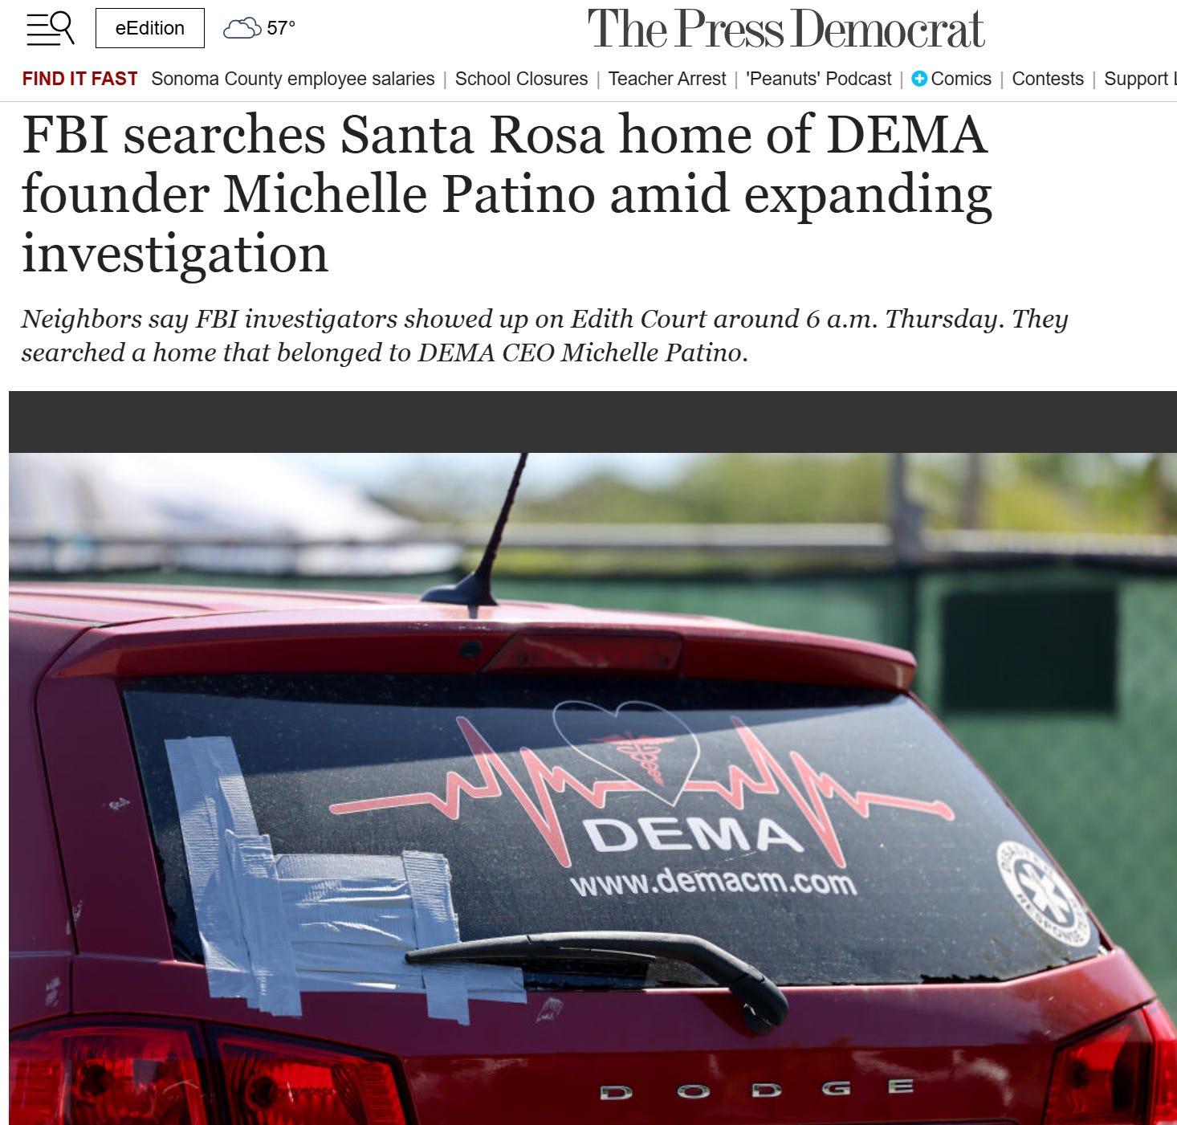Open the menu and search icon
The image size is (1177, 1125).
click(50, 28)
